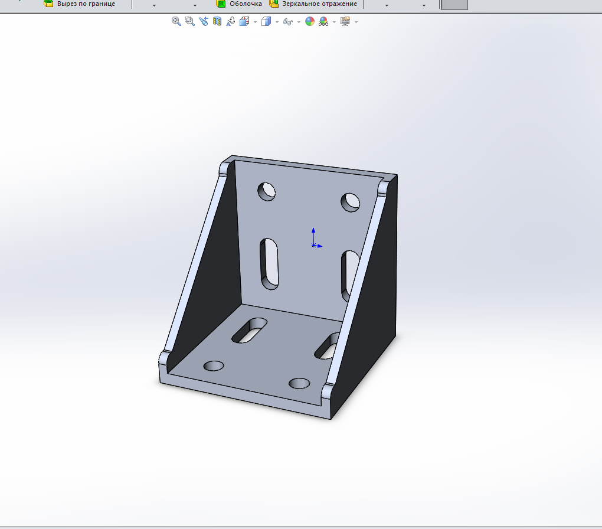Click the green Оболочка icon
The width and height of the screenshot is (602, 529).
coord(221,4)
